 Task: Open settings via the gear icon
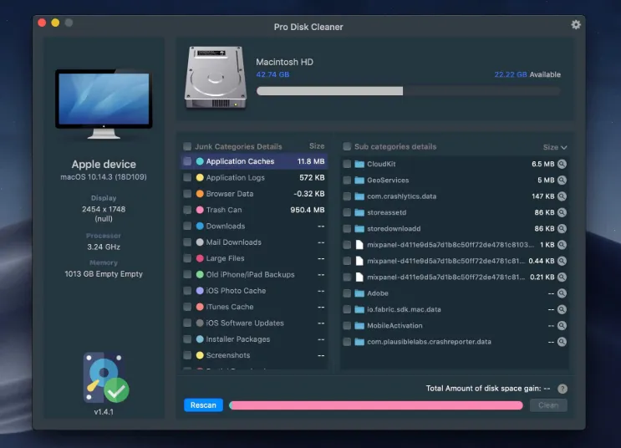coord(576,24)
